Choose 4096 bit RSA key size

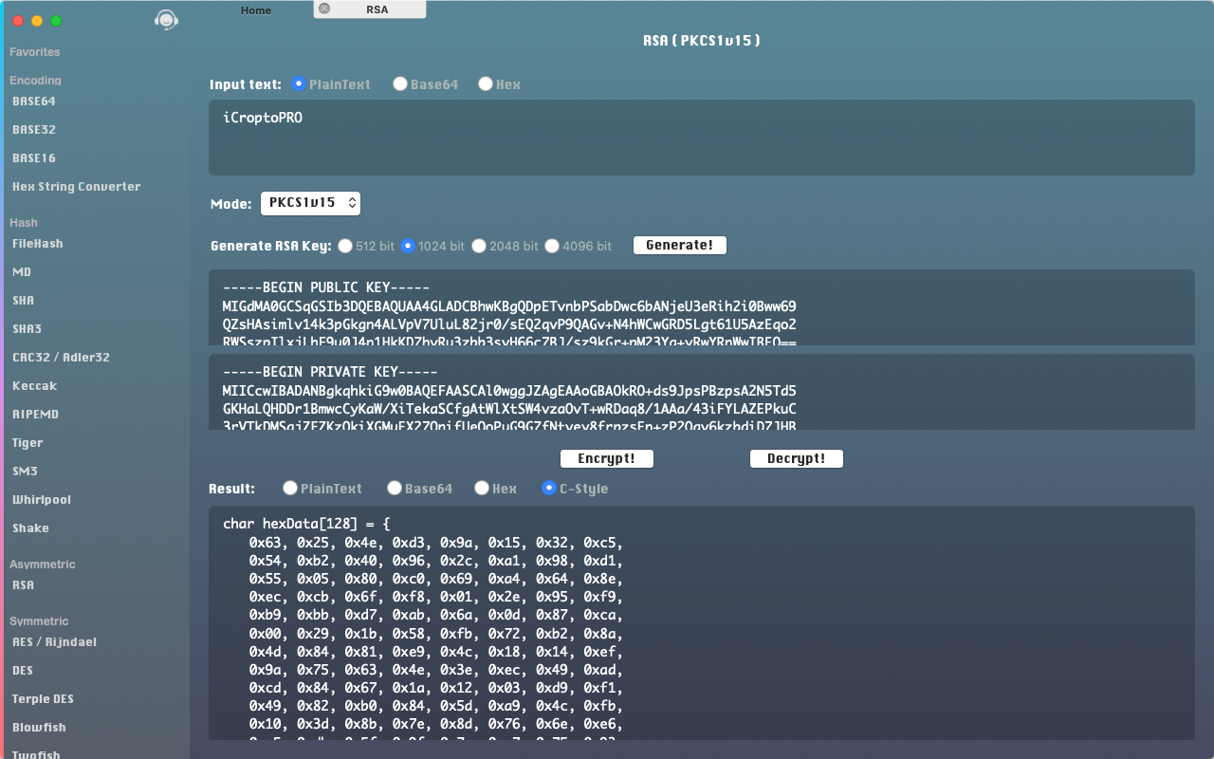point(552,246)
